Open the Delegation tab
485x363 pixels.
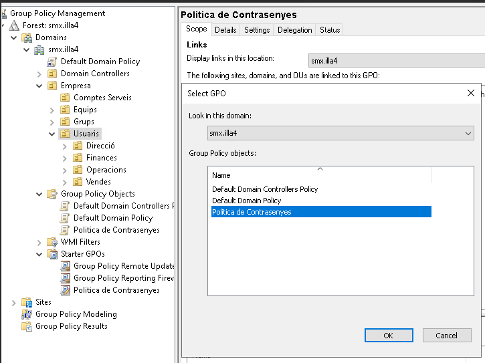pyautogui.click(x=294, y=30)
